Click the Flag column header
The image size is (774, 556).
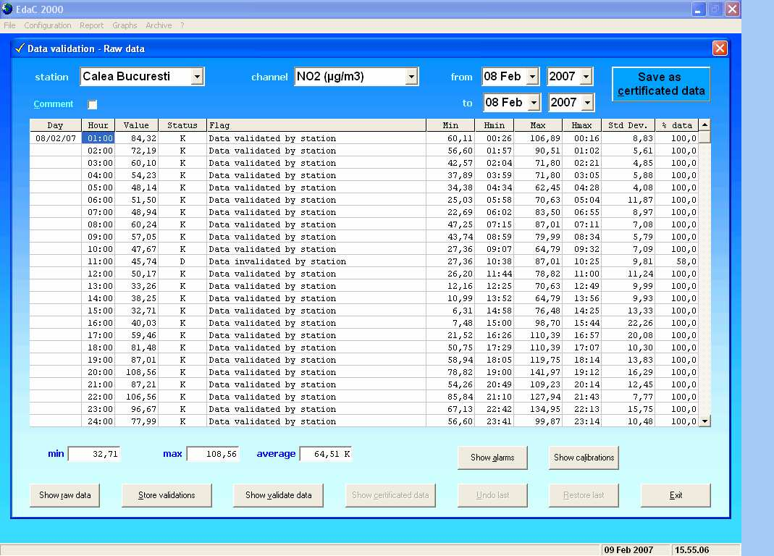click(x=316, y=125)
